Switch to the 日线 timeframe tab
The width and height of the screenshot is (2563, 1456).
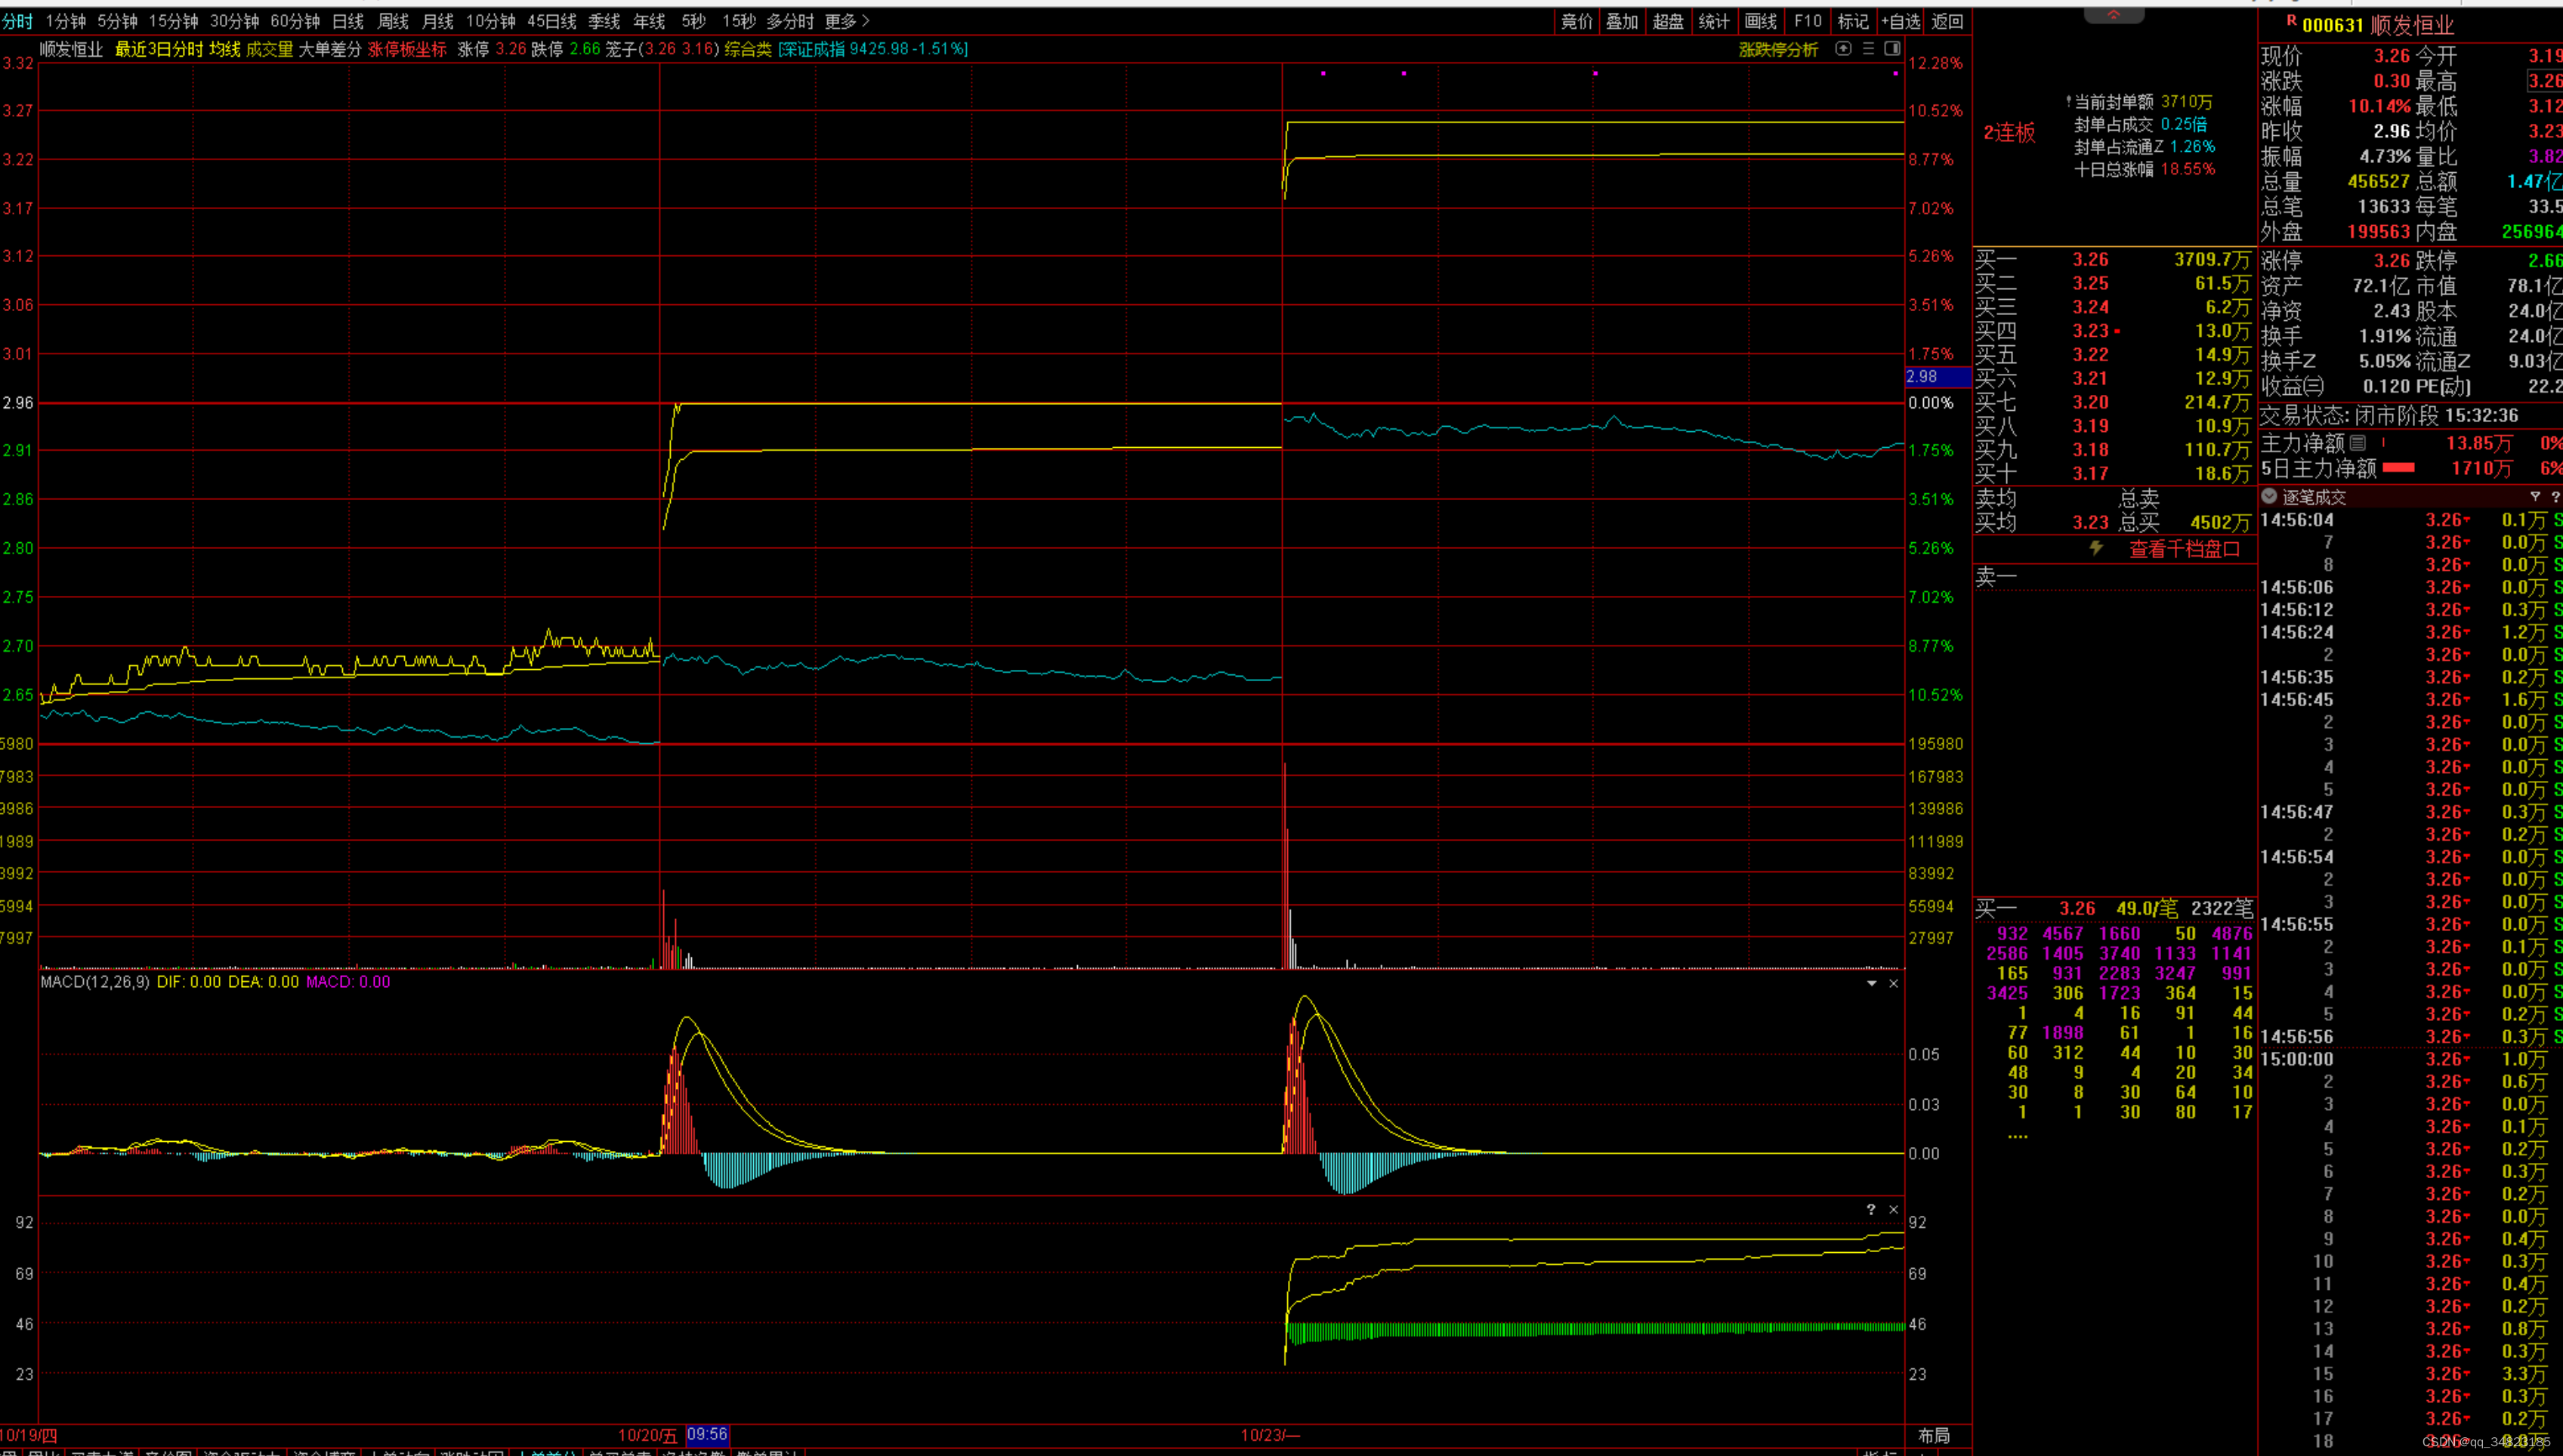point(347,21)
